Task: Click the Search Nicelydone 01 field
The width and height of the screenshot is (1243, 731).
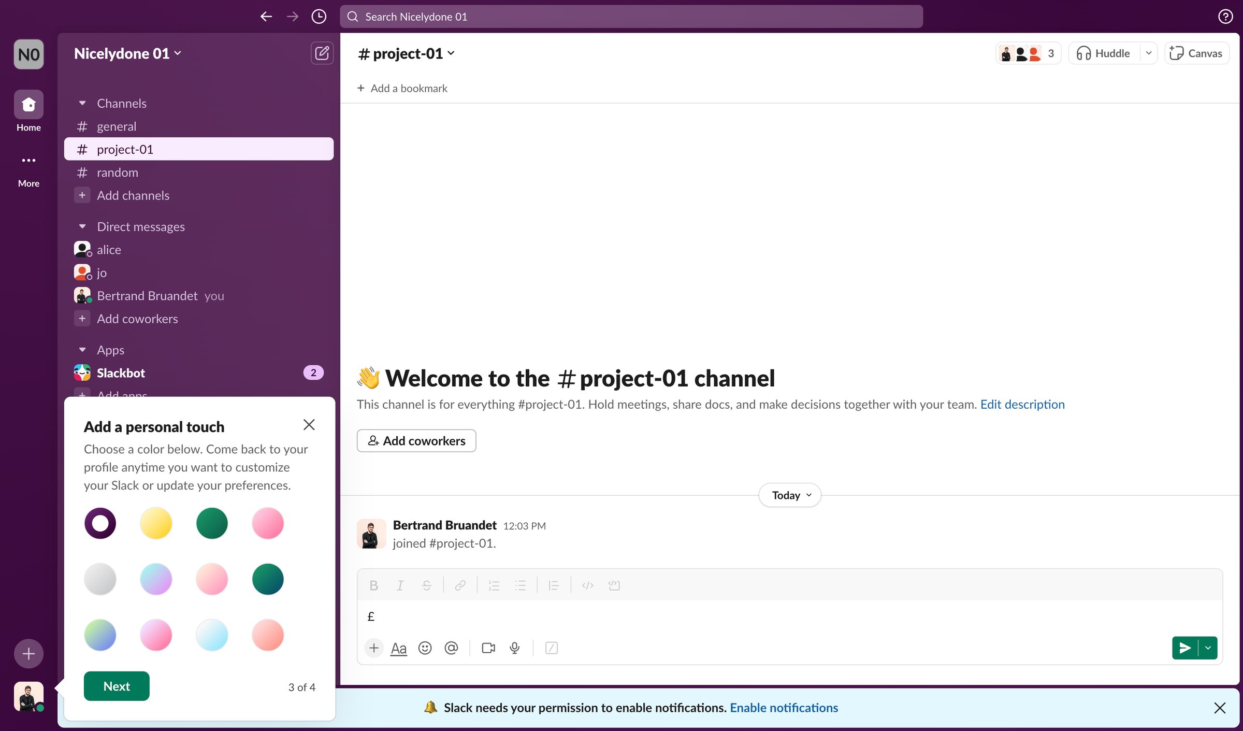Action: tap(631, 17)
